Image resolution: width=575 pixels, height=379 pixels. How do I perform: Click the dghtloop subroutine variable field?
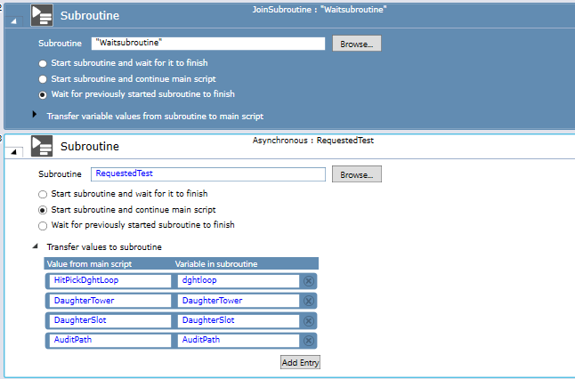(238, 280)
